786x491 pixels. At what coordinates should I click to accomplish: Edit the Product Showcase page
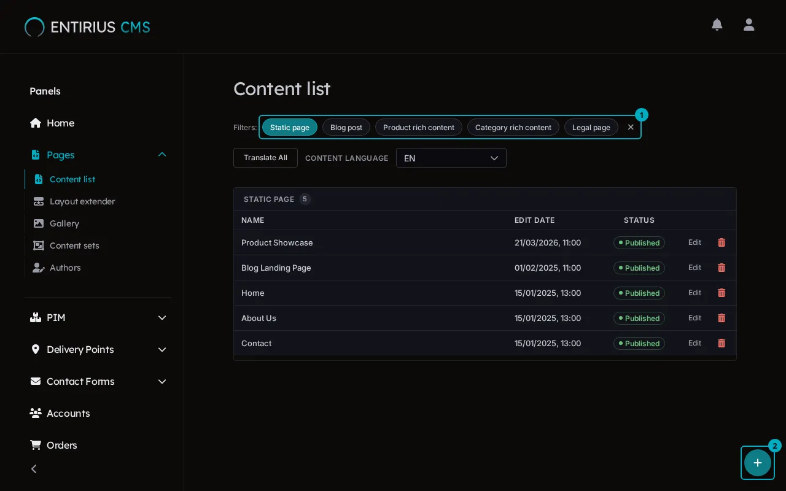tap(695, 242)
